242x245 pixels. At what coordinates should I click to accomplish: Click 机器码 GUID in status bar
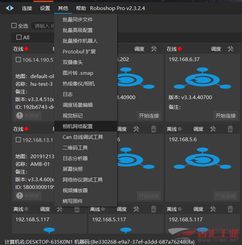point(134,242)
